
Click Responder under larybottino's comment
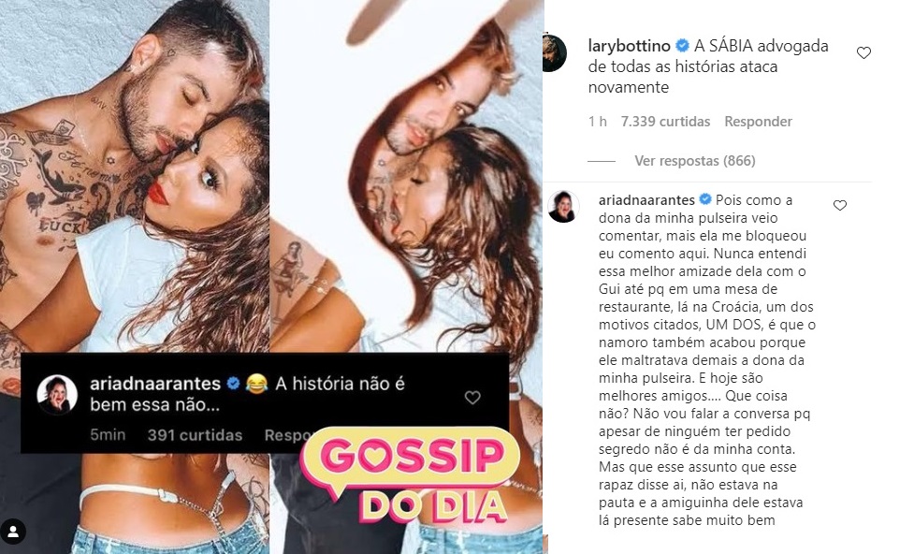coord(758,122)
